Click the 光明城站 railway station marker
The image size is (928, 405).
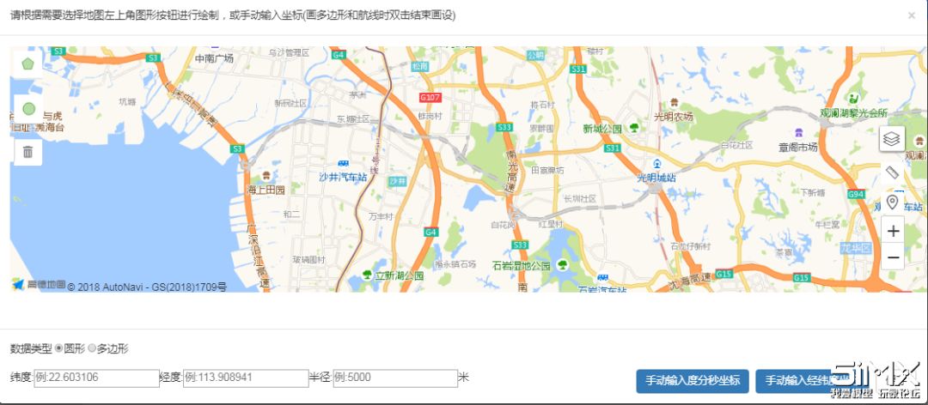656,163
